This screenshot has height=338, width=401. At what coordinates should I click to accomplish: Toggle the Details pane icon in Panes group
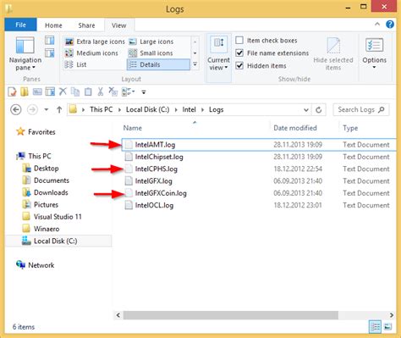pos(50,53)
